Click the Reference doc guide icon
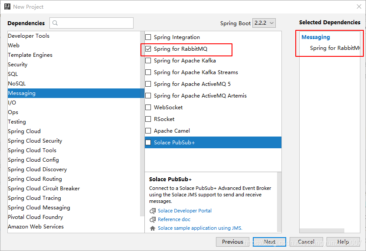Viewport: 366px width, 251px height. tap(152, 219)
